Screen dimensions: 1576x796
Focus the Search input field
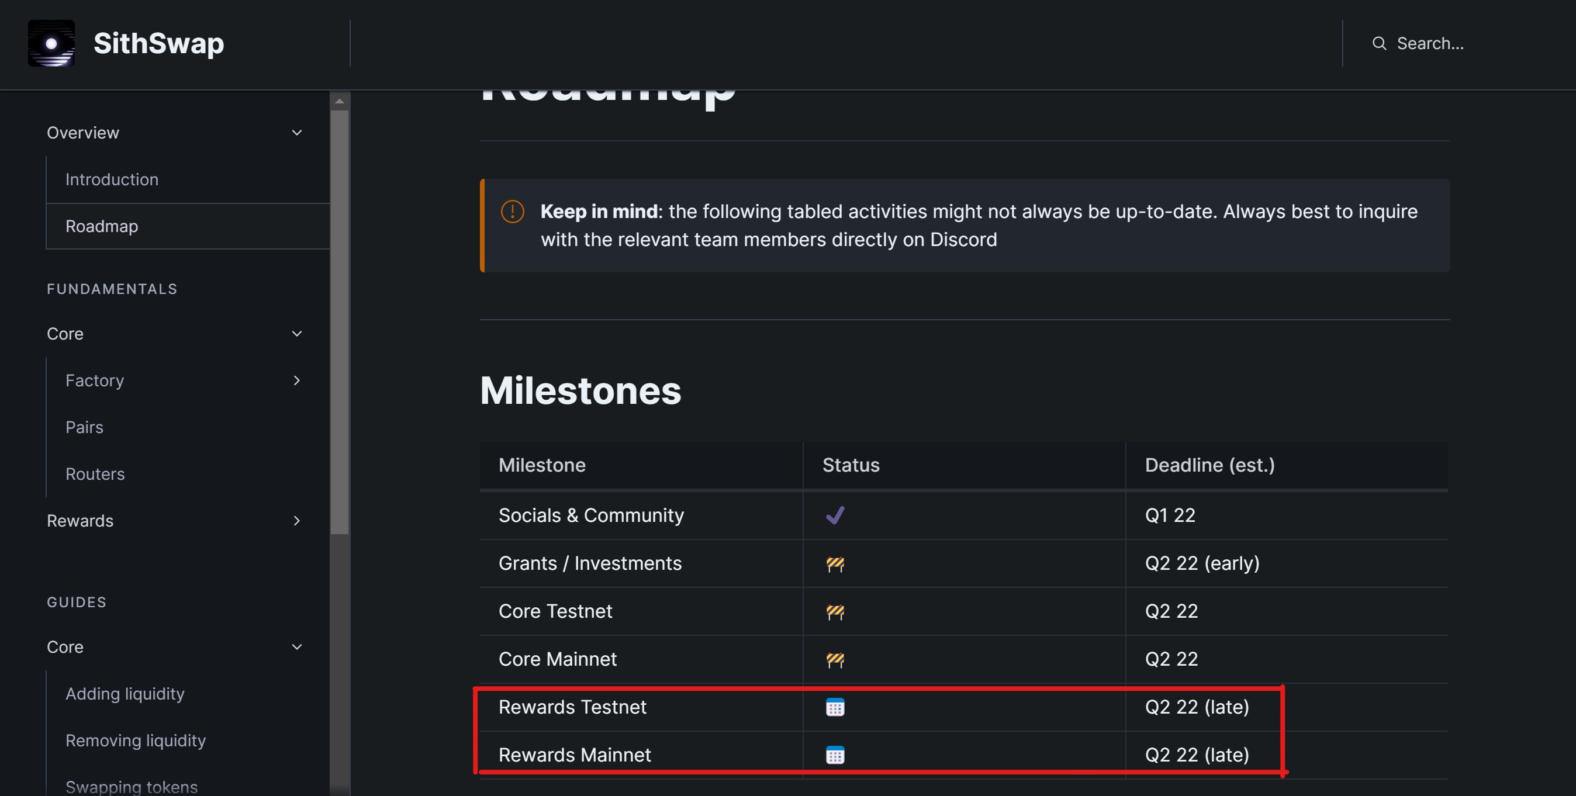1430,43
